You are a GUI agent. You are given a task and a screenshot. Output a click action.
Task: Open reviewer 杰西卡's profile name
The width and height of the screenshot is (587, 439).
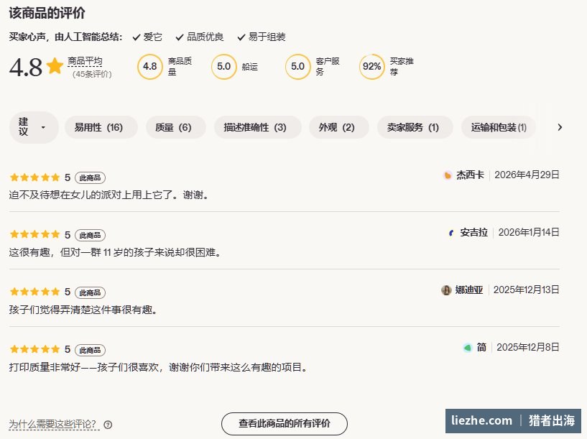[x=470, y=175]
